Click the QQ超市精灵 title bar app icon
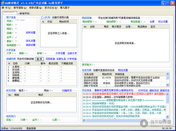 (x=3, y=2)
